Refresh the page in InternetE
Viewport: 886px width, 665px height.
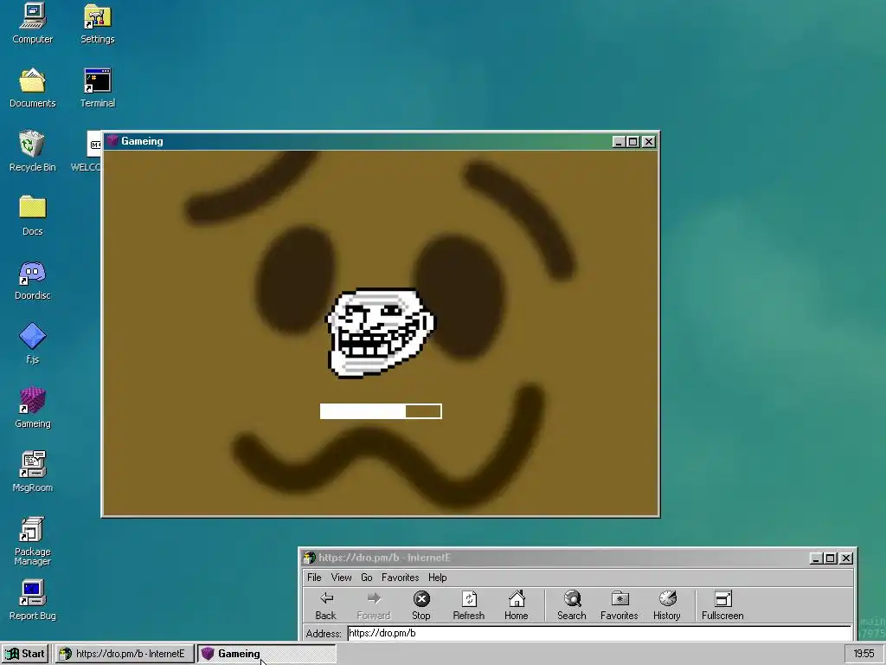tap(468, 605)
